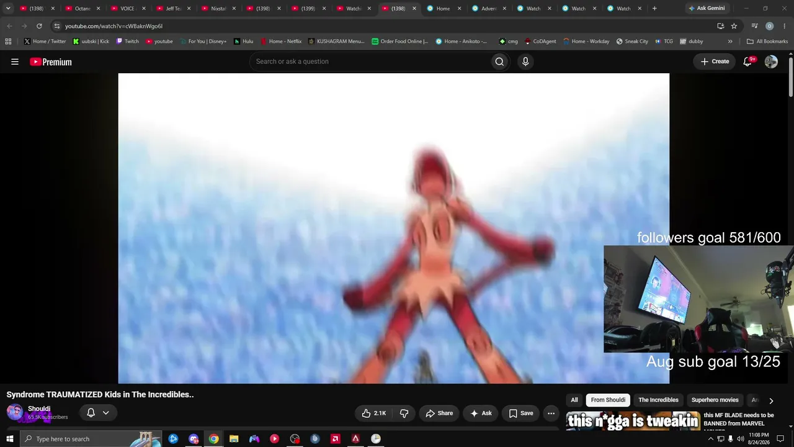Viewport: 794px width, 447px height.
Task: Start voice search with microphone icon
Action: click(525, 61)
